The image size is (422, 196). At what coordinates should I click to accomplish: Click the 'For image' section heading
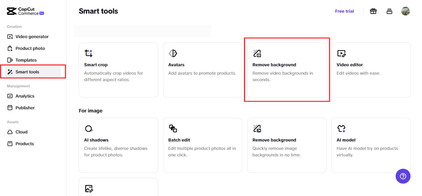(91, 111)
